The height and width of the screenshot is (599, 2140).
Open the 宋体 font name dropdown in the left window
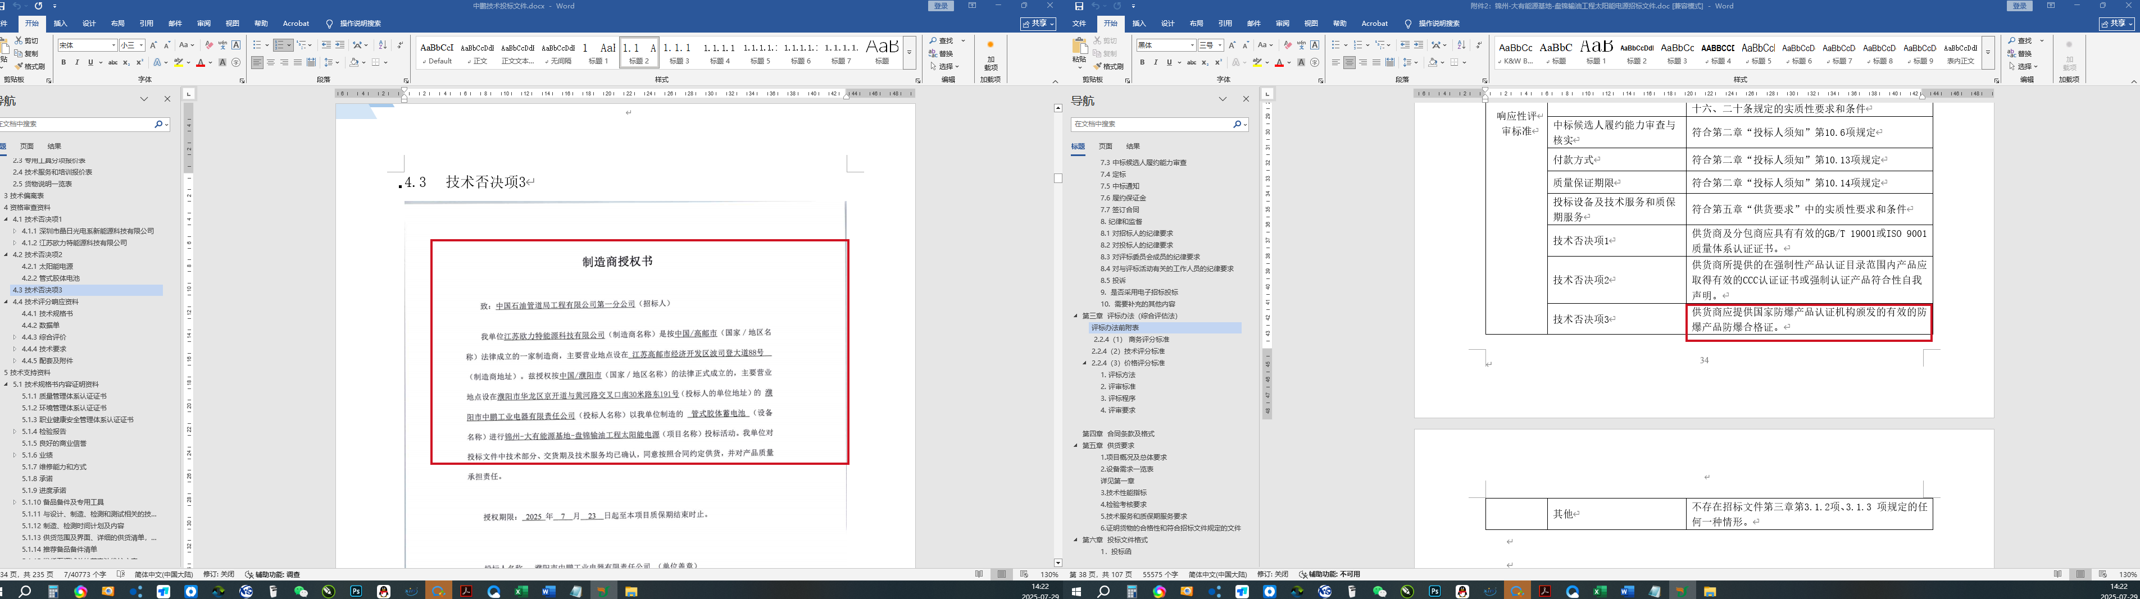coord(114,45)
